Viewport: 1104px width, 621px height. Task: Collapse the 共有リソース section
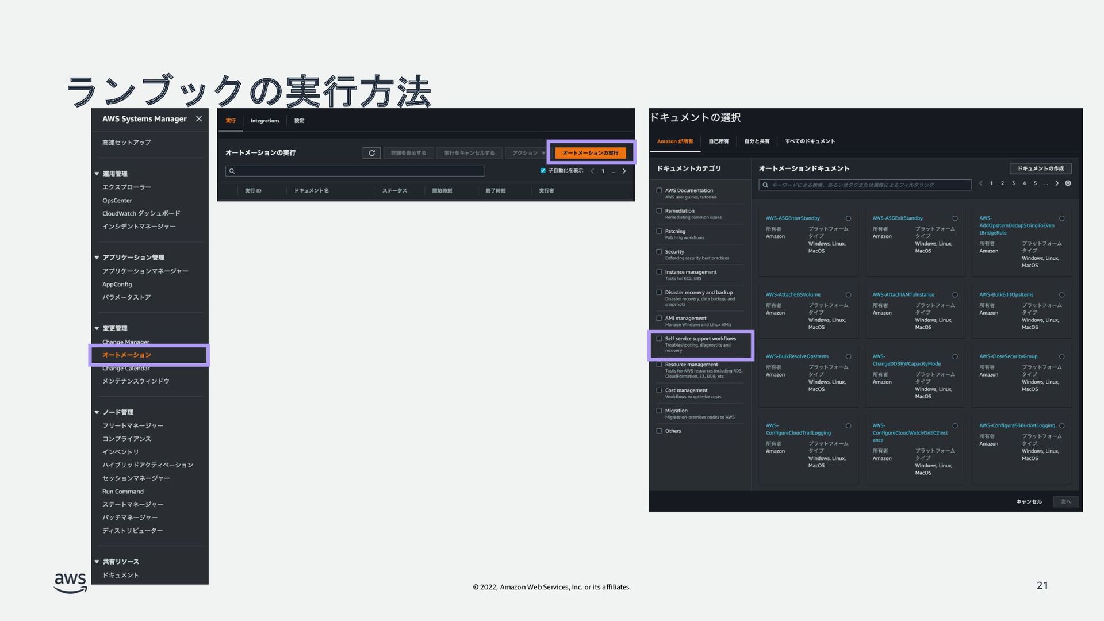(x=97, y=562)
